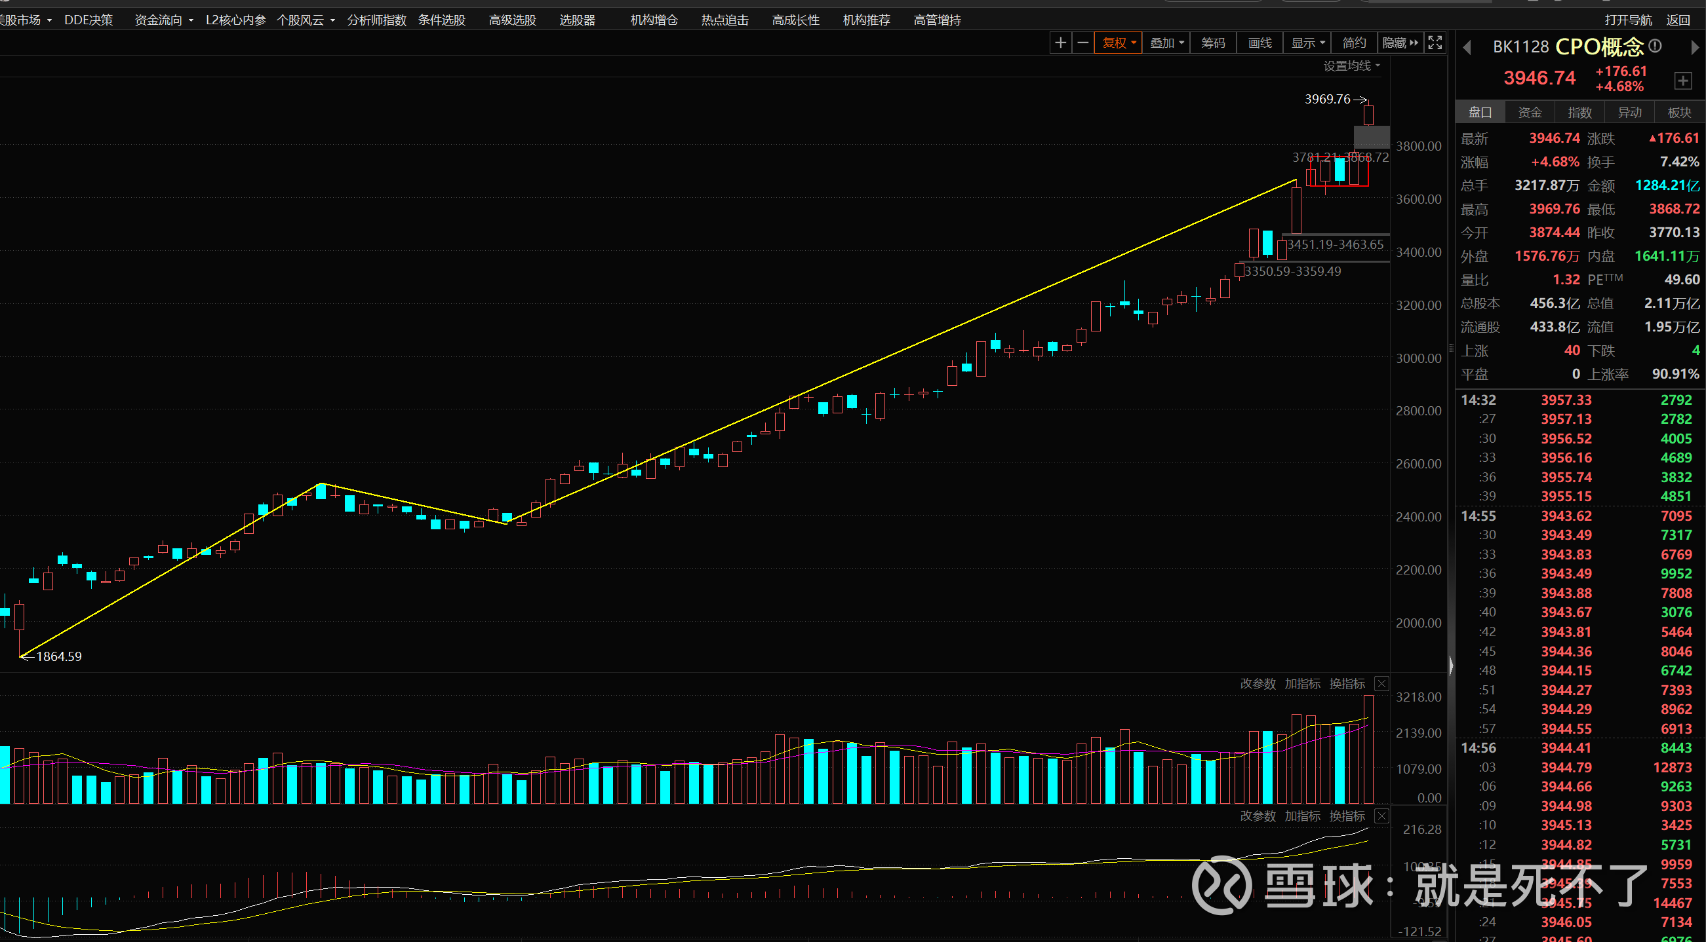Expand 隐藏 toolbar options
The image size is (1706, 942).
point(1400,43)
